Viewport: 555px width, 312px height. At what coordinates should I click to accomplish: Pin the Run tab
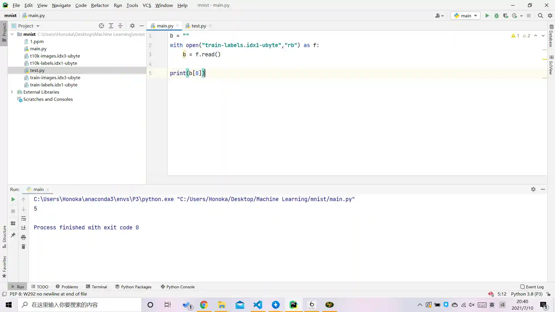click(13, 235)
